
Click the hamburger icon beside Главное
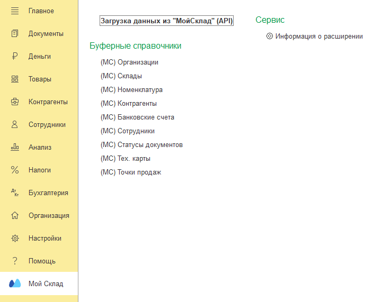pyautogui.click(x=15, y=11)
